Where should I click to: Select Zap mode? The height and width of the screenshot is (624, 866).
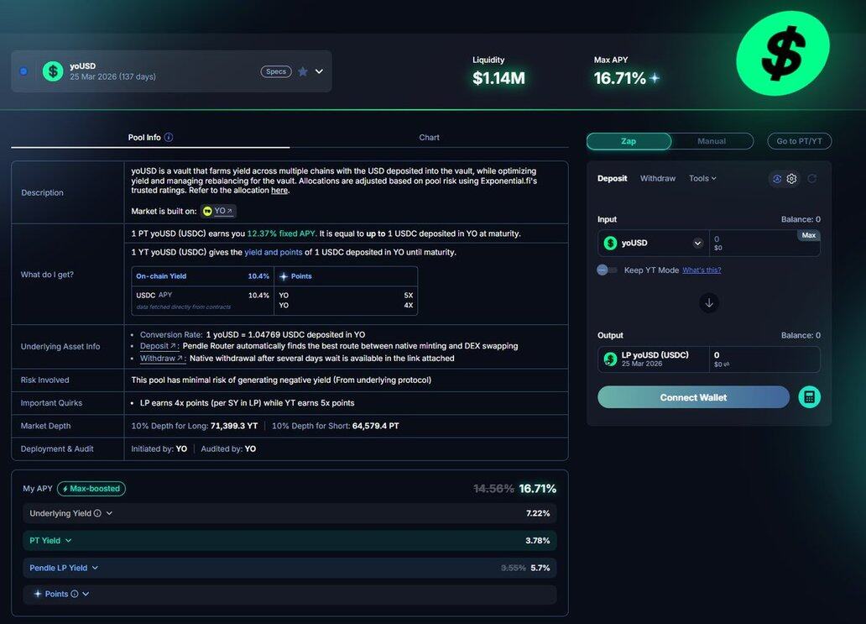point(629,141)
